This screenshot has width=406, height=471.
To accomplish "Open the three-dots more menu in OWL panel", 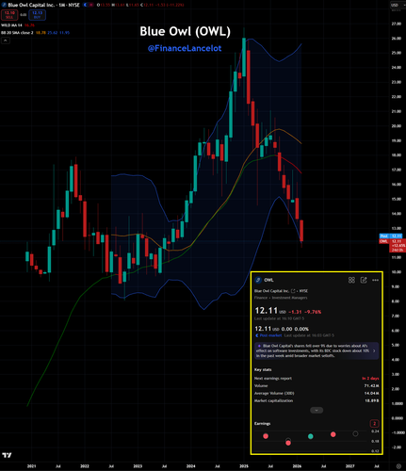I will tap(375, 280).
